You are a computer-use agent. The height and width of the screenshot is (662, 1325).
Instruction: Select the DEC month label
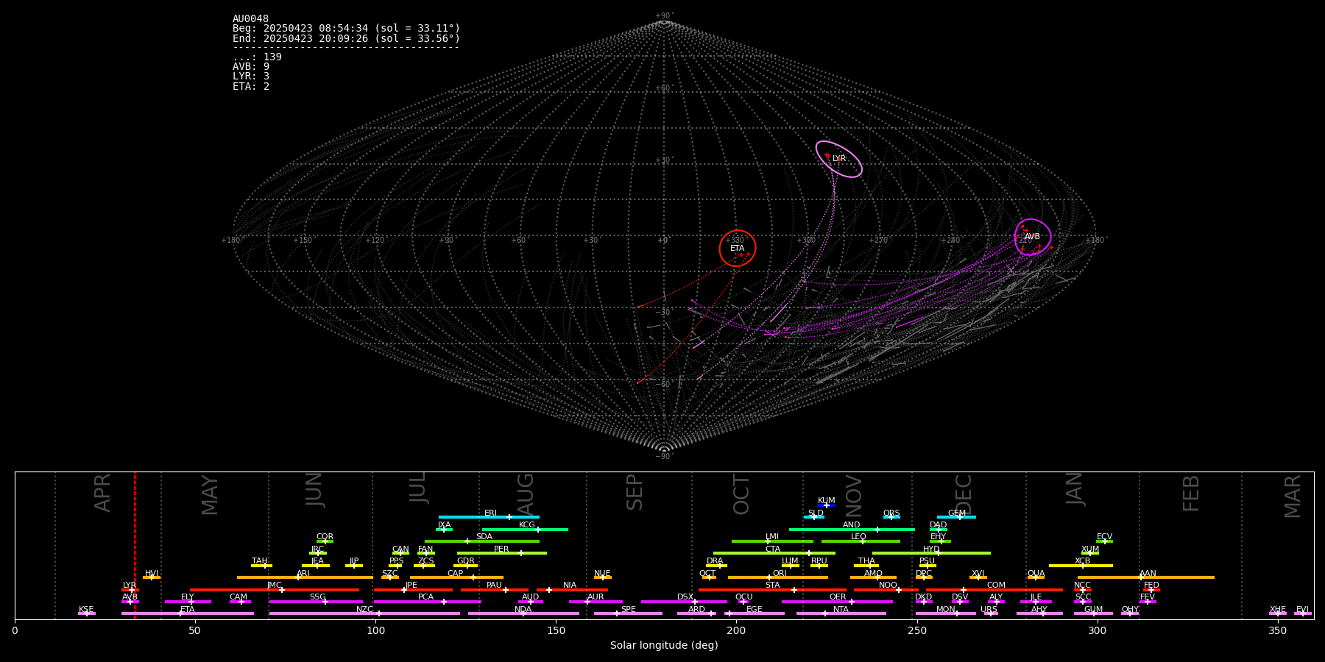(x=964, y=494)
